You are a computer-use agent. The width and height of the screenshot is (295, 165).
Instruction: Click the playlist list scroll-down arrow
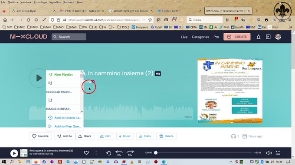click(x=82, y=111)
